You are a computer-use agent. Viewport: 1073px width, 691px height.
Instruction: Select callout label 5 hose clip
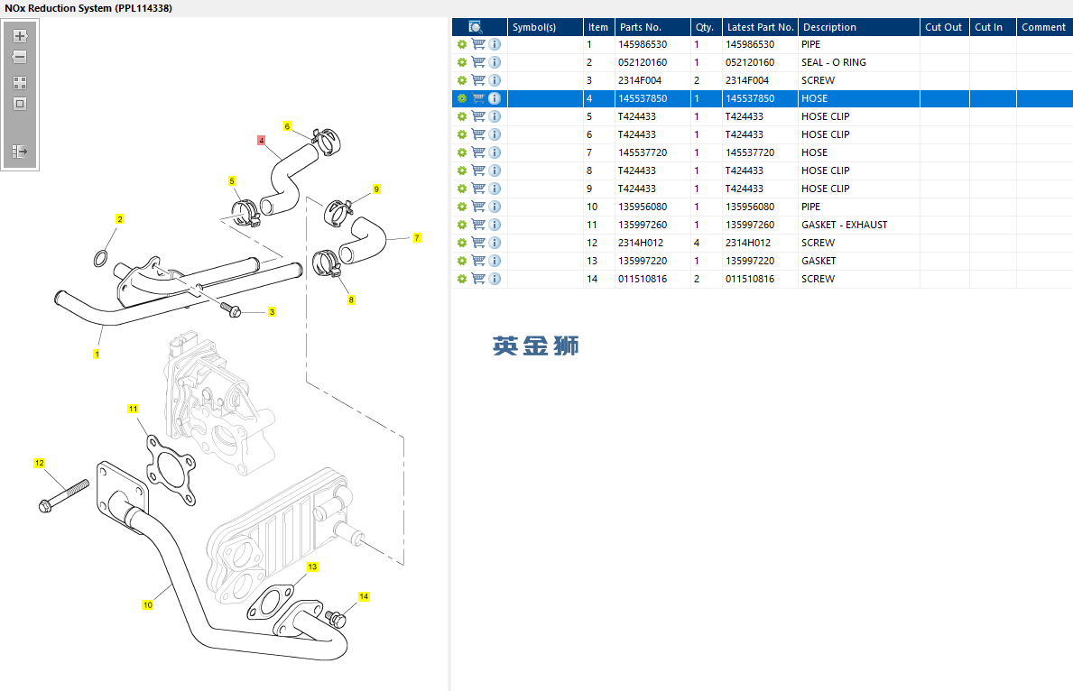(x=232, y=181)
